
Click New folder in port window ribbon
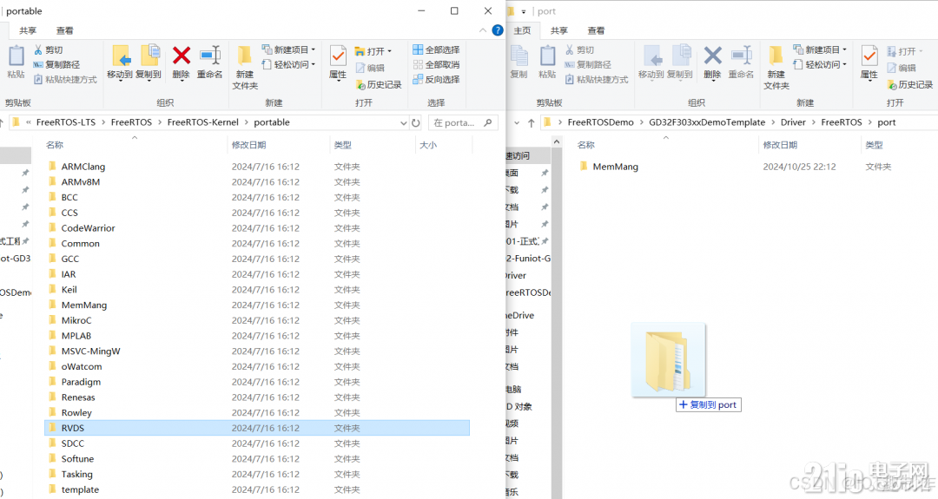(776, 68)
